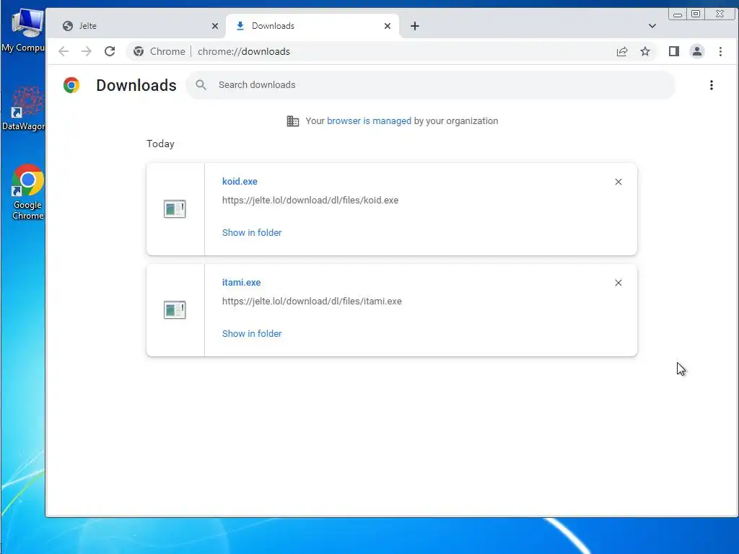Click the managed organization building icon

pos(293,121)
